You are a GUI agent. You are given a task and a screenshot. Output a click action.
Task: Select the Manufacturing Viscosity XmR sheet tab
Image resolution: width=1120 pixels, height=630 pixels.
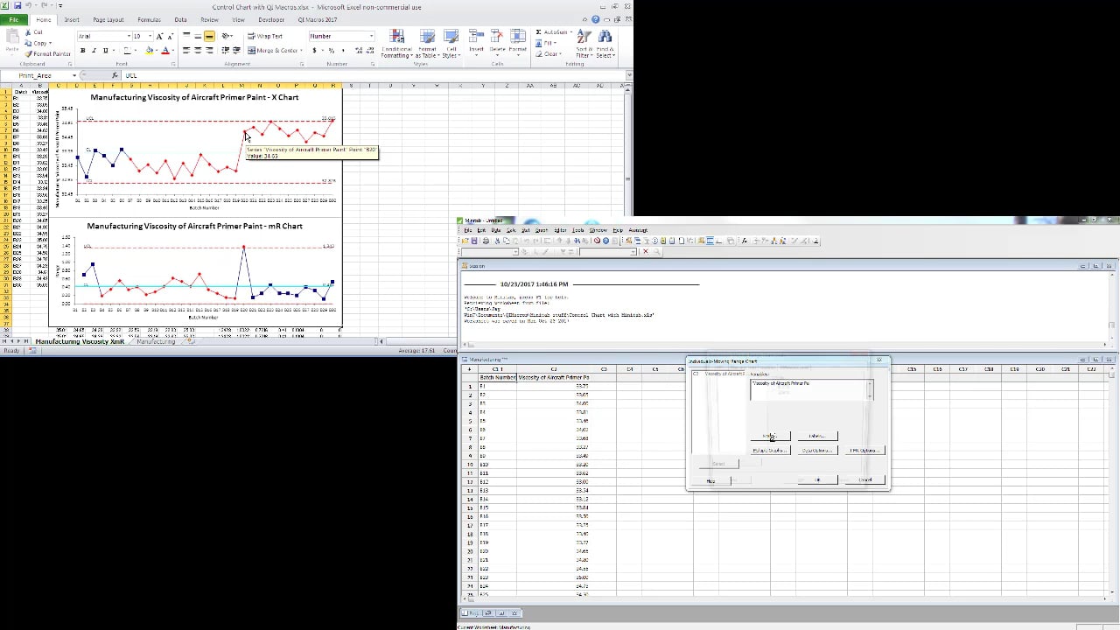(80, 341)
